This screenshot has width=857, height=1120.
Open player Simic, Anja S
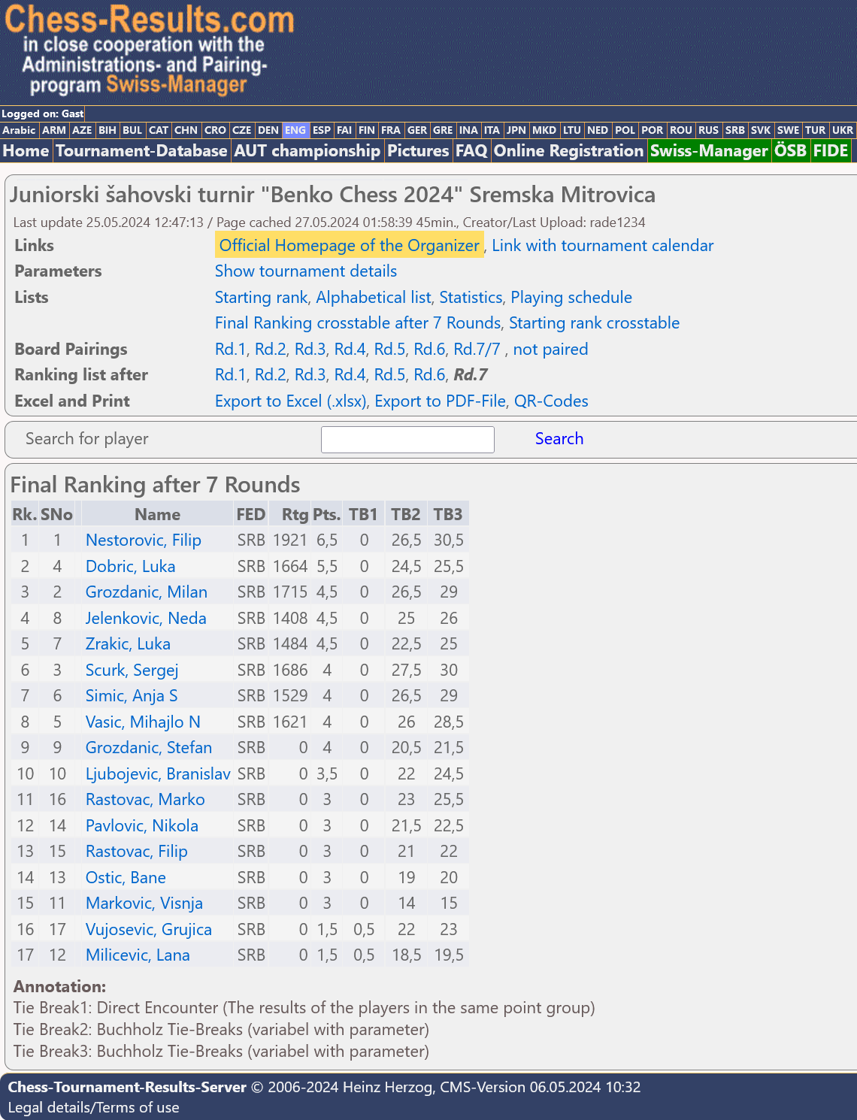[132, 695]
